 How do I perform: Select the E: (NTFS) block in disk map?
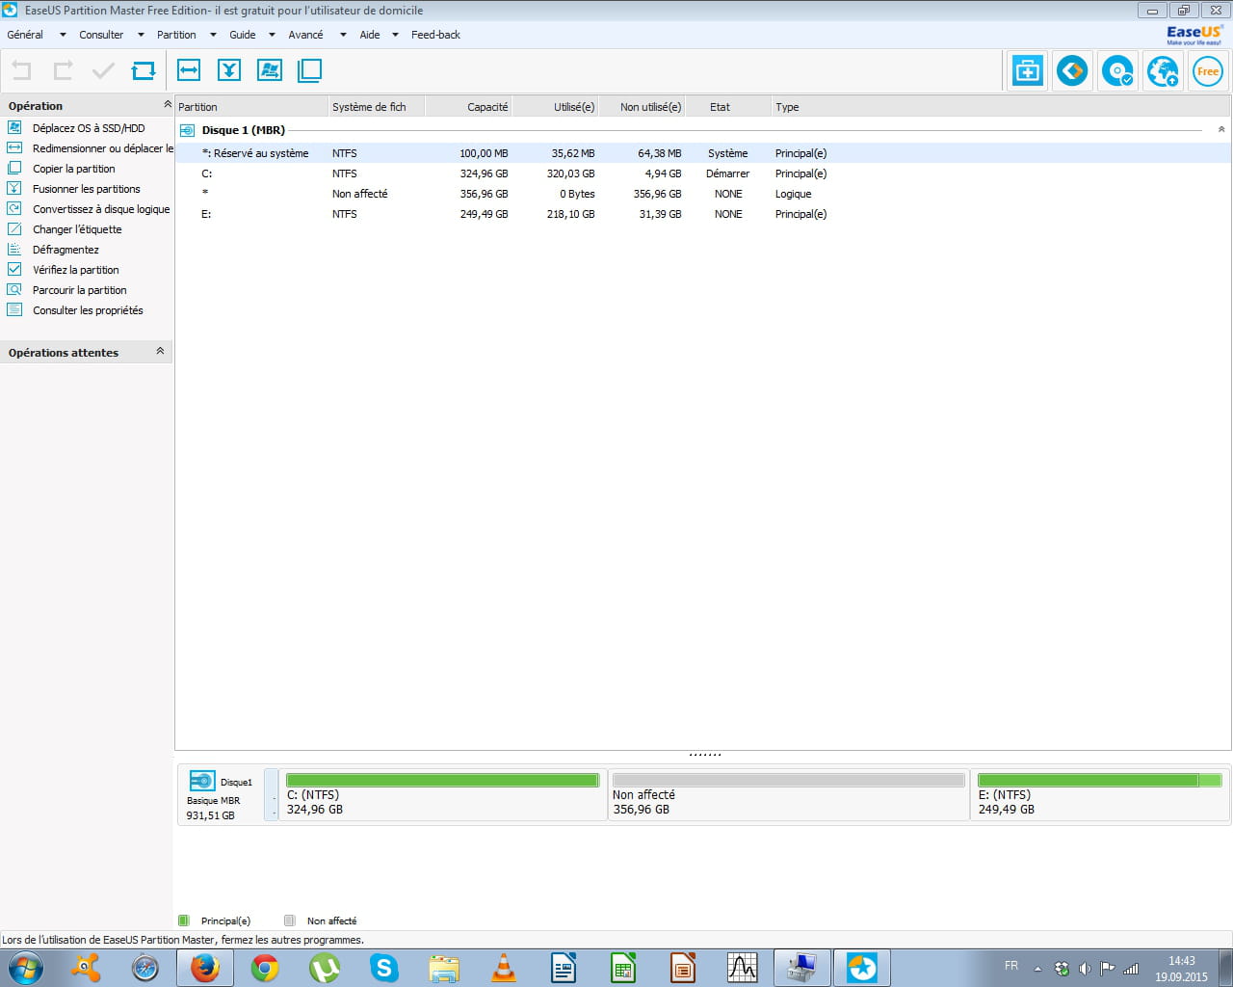[1099, 795]
